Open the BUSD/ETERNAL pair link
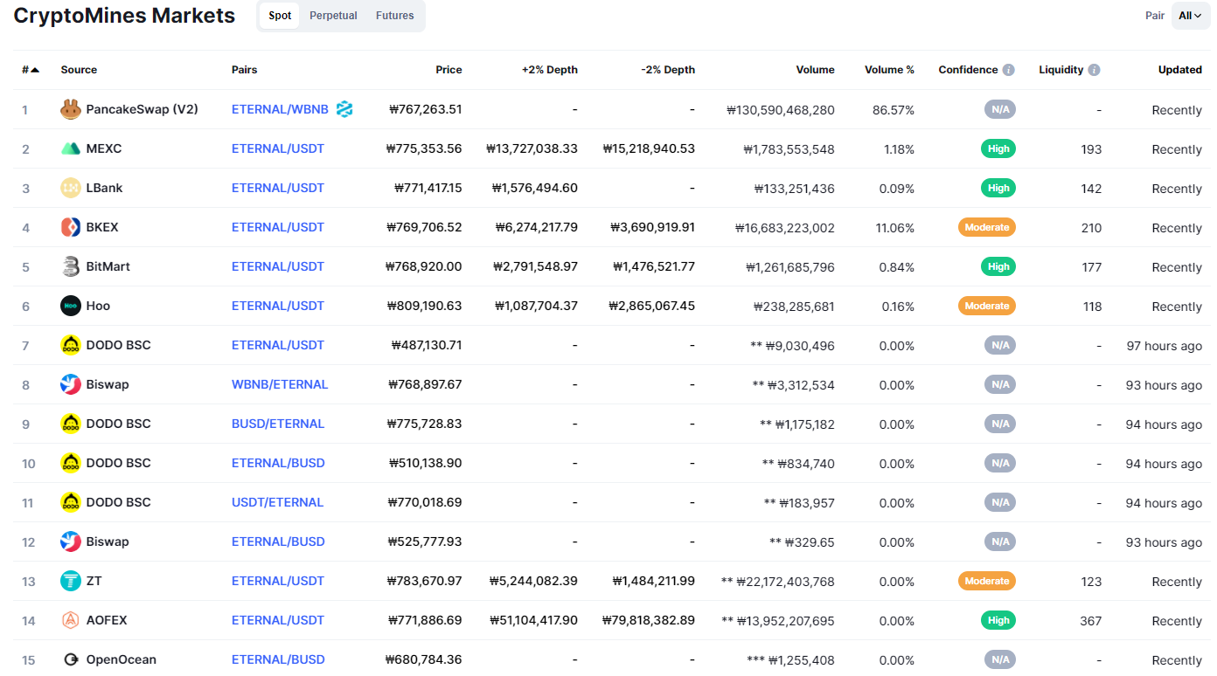The width and height of the screenshot is (1217, 676). tap(278, 424)
